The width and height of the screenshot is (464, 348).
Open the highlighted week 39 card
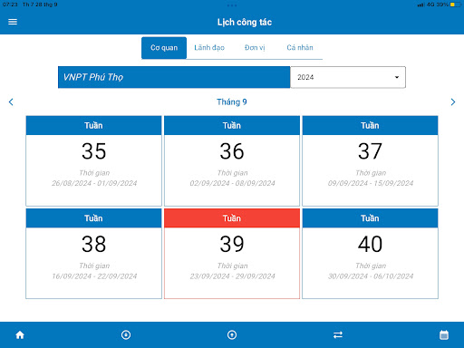point(232,254)
